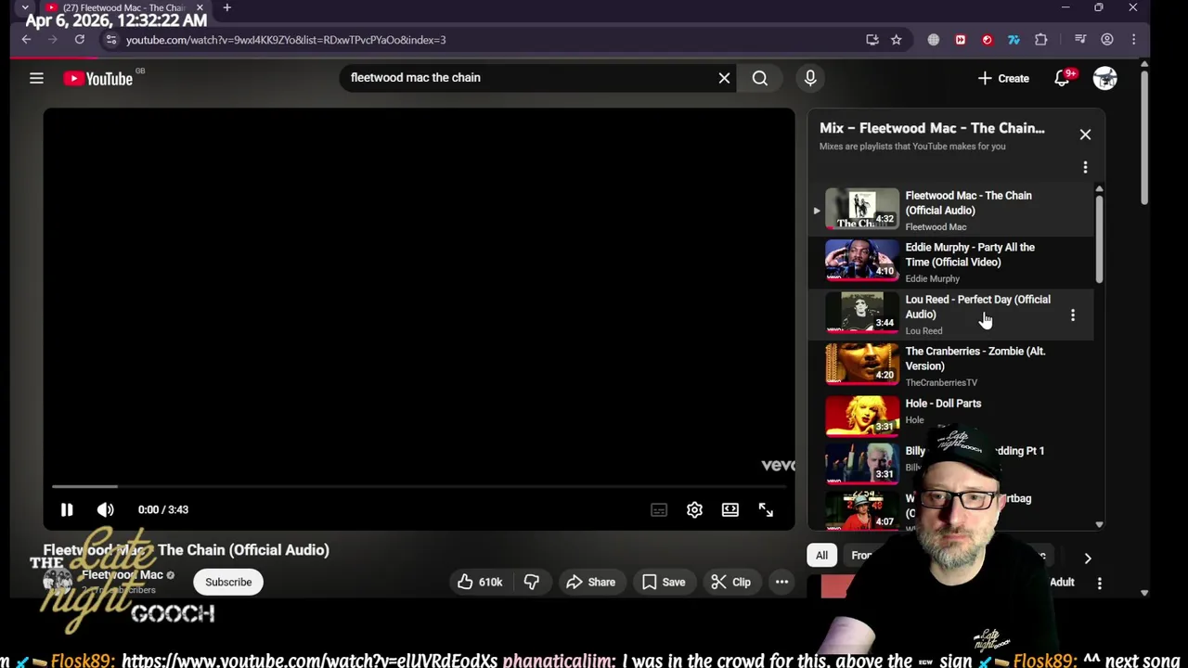Start voice search with the microphone
The image size is (1188, 668).
(810, 78)
